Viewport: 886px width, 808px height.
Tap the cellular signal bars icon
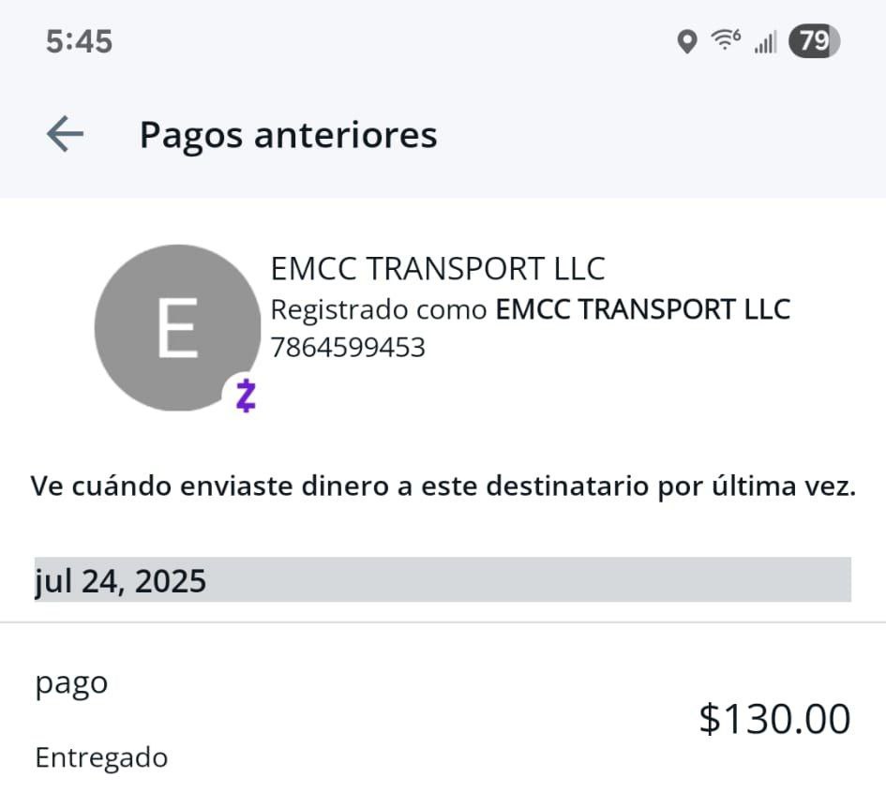point(765,42)
